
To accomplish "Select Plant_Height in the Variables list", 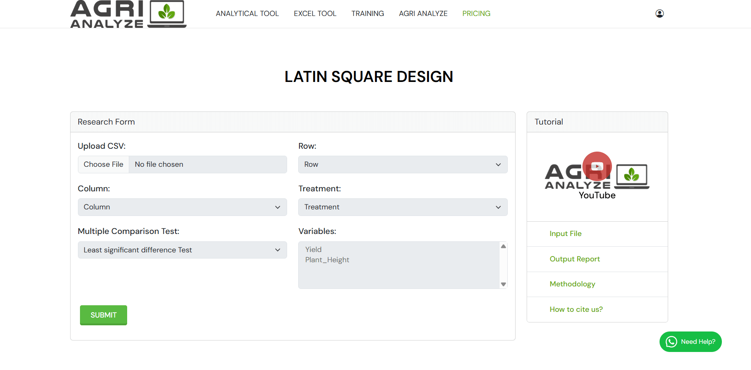I will pyautogui.click(x=327, y=260).
